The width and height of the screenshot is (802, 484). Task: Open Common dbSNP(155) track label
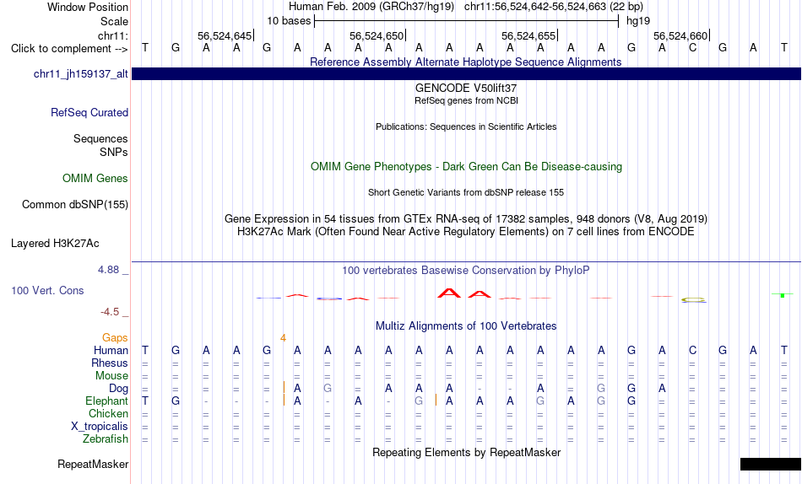point(75,204)
